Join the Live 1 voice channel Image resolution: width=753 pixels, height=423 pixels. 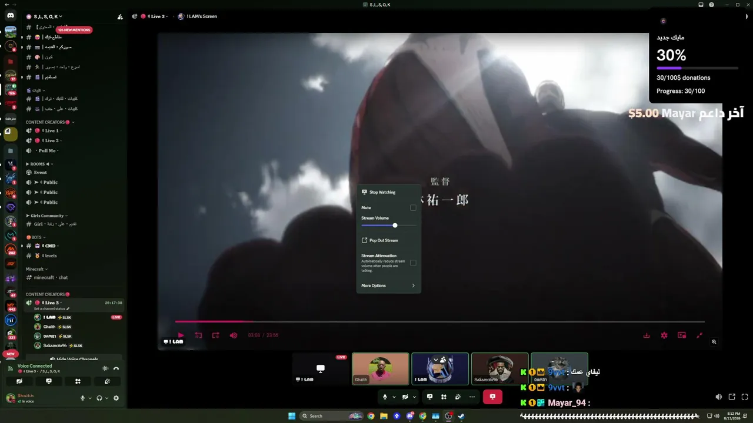[73, 130]
